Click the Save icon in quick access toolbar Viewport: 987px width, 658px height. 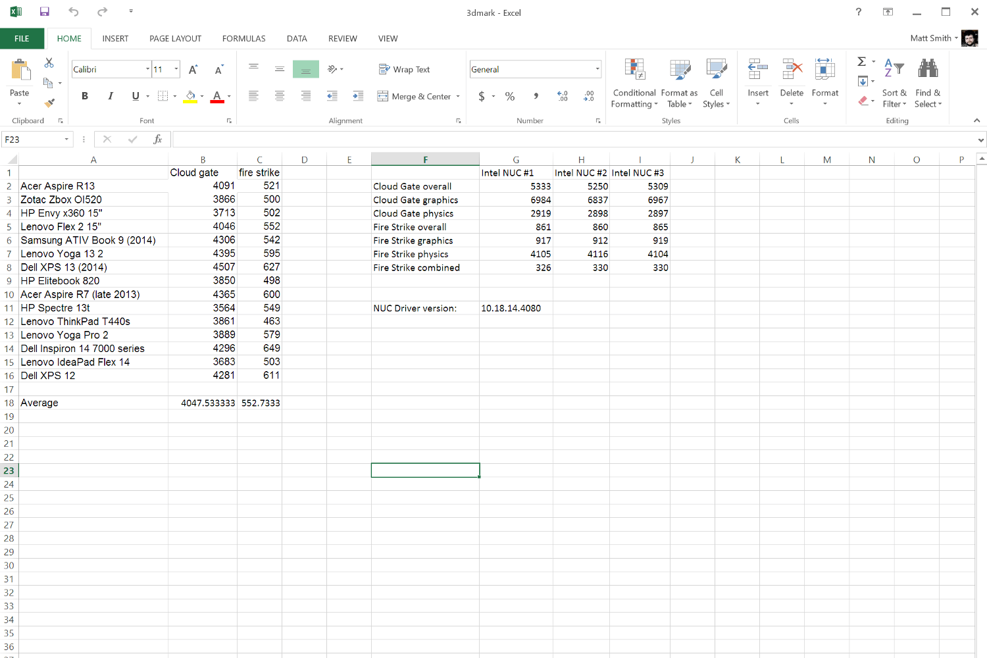[x=45, y=12]
